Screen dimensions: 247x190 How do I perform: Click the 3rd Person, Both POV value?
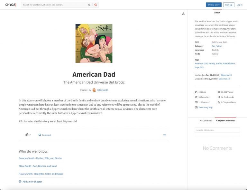219,42
